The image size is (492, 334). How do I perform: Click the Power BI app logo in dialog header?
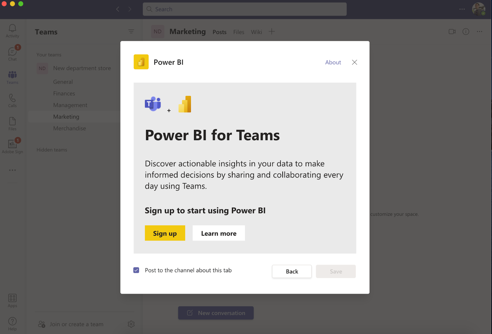[141, 62]
